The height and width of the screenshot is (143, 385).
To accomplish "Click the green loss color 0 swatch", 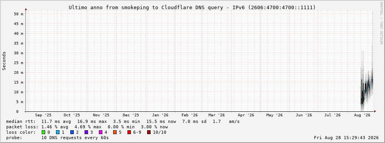I will coord(44,133).
